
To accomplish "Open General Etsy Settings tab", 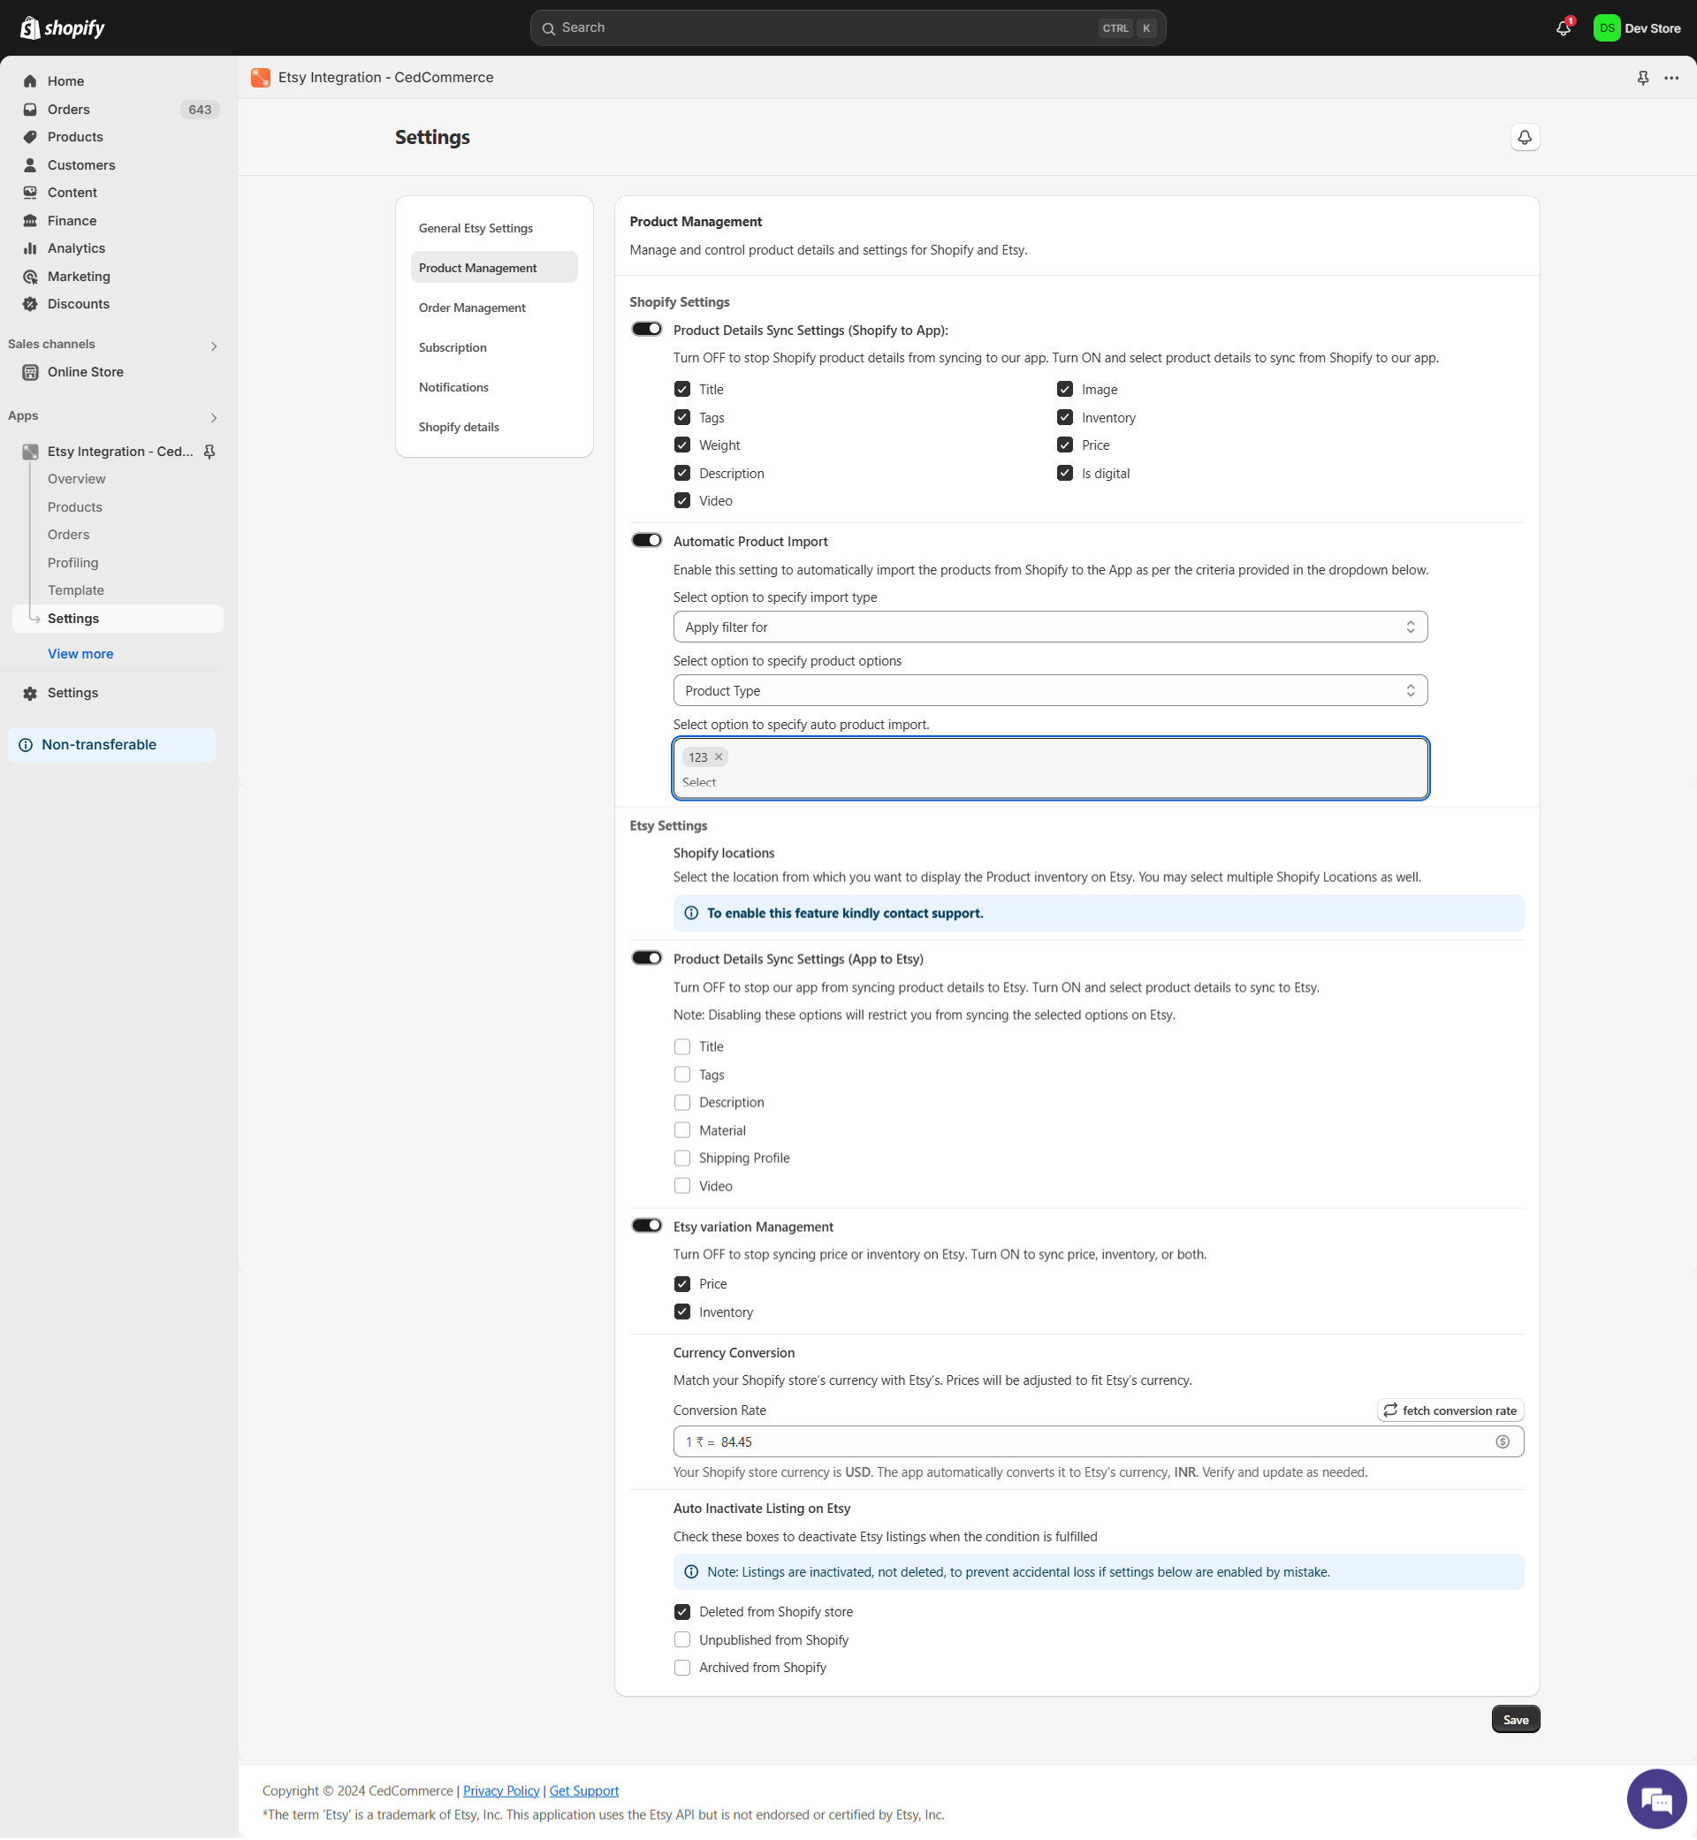I will (494, 229).
